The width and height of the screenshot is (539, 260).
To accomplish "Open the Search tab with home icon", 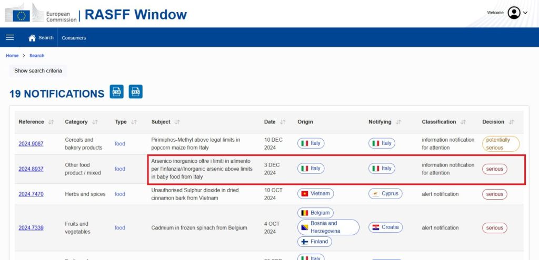I will pyautogui.click(x=41, y=38).
